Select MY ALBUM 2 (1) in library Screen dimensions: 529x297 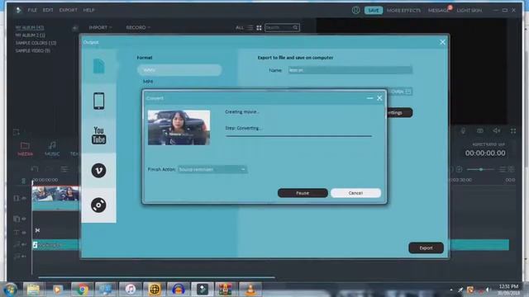pos(30,35)
